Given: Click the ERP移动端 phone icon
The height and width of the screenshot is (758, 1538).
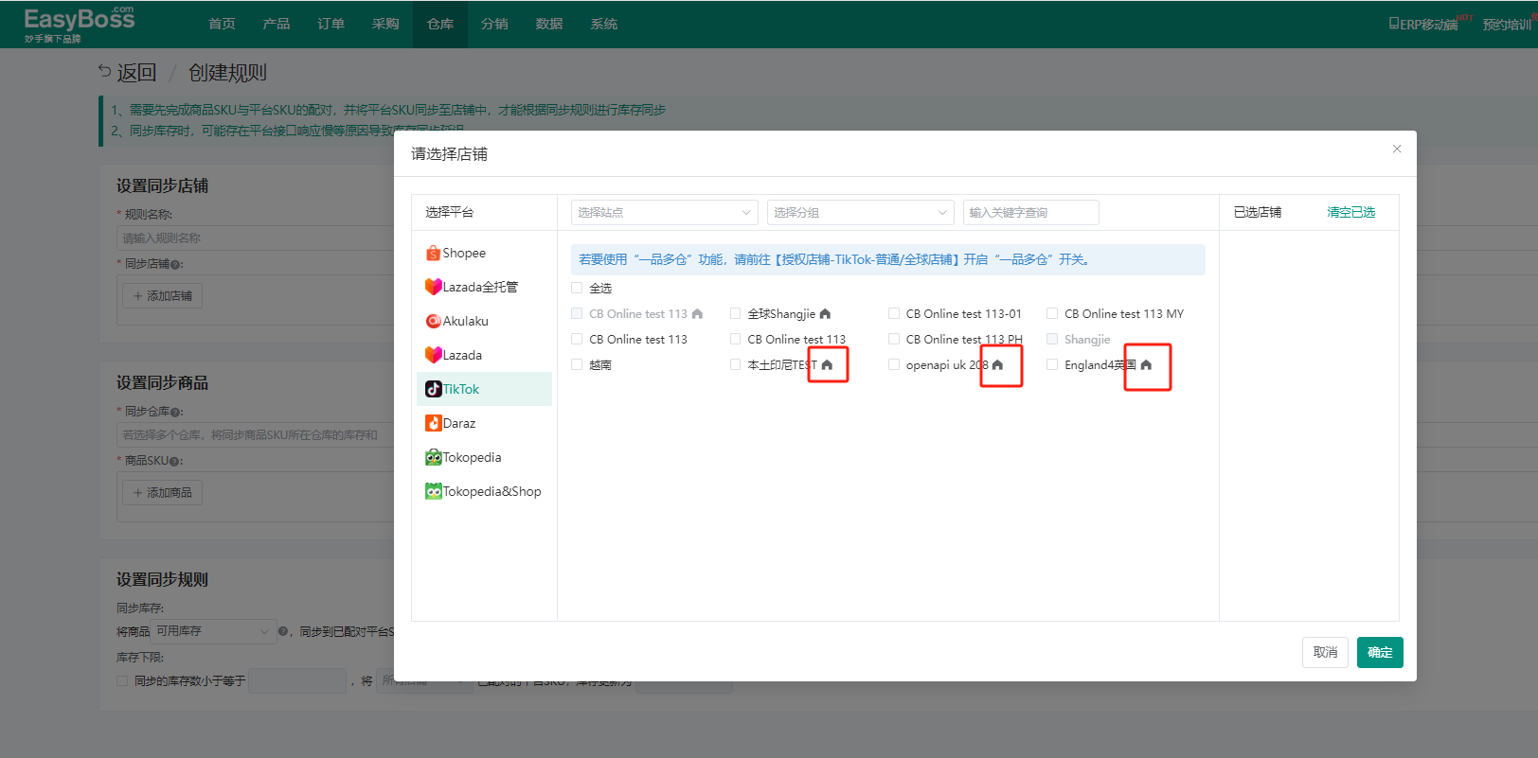Looking at the screenshot, I should pyautogui.click(x=1394, y=24).
